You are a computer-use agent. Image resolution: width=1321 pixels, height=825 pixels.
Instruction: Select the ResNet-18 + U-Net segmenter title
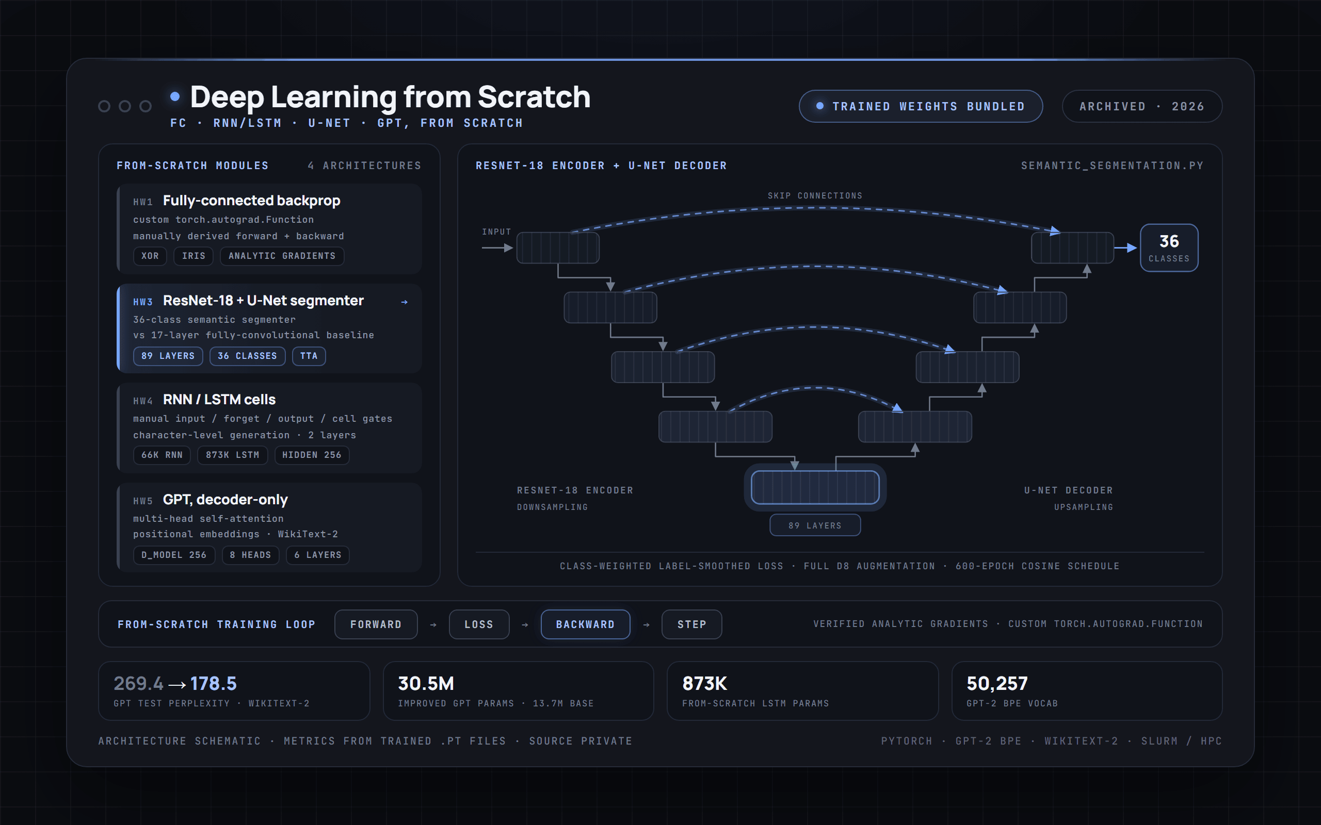coord(263,301)
